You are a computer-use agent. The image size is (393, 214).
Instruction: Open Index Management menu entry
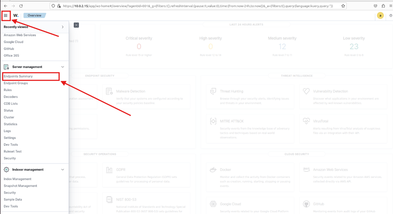coord(18,179)
